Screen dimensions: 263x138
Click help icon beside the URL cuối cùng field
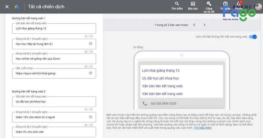pyautogui.click(x=91, y=73)
